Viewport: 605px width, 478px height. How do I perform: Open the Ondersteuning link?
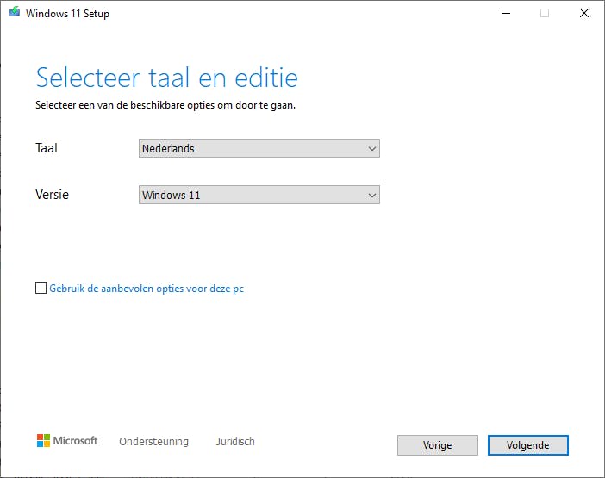153,441
